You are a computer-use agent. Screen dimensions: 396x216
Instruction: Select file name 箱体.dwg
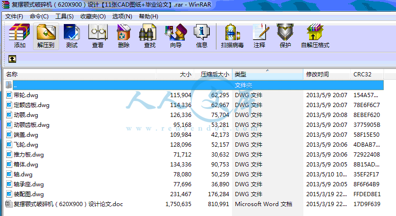click(x=26, y=165)
